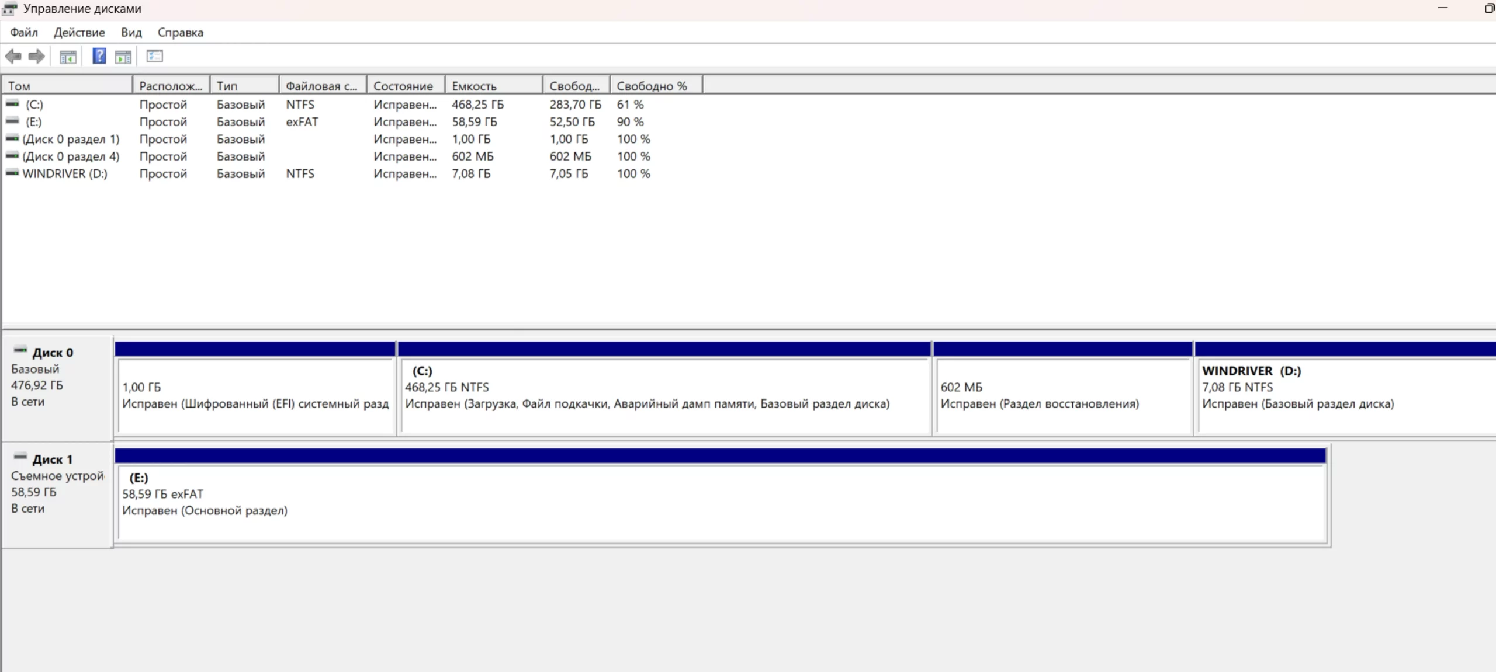Click the Файловая система column header
The height and width of the screenshot is (672, 1496).
[322, 86]
